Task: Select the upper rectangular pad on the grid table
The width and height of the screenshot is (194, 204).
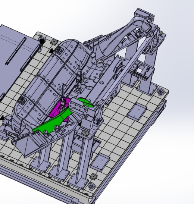Action: click(x=137, y=112)
